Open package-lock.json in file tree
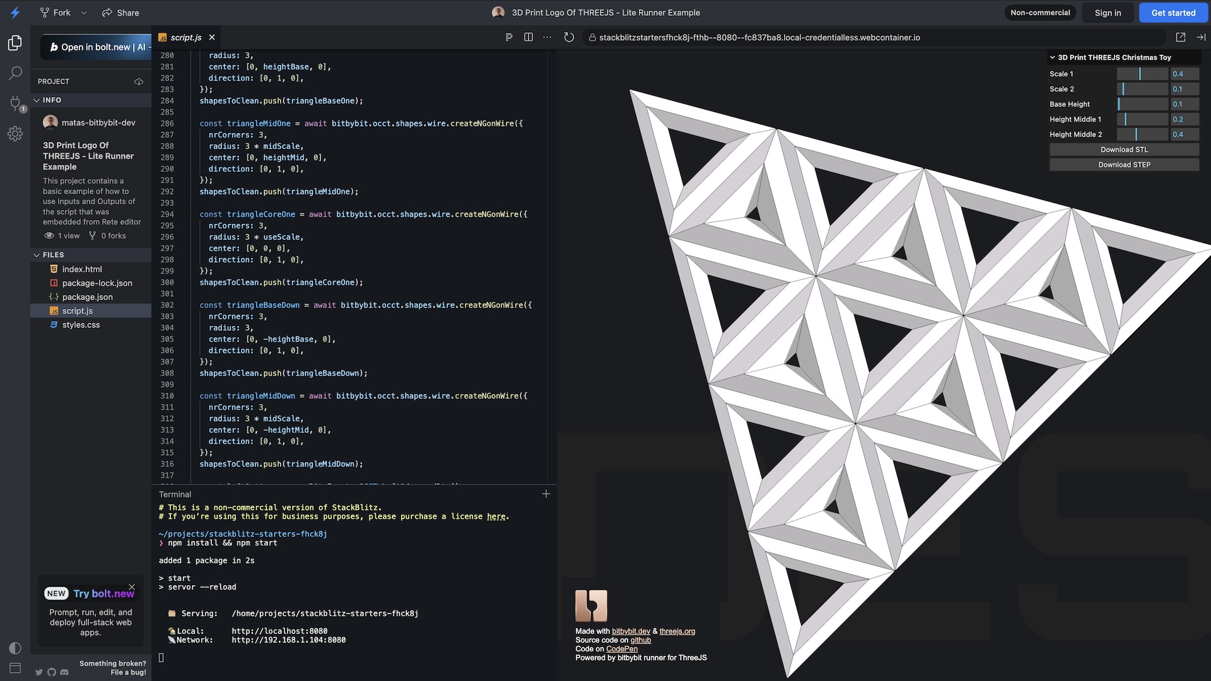The height and width of the screenshot is (681, 1211). 97,283
